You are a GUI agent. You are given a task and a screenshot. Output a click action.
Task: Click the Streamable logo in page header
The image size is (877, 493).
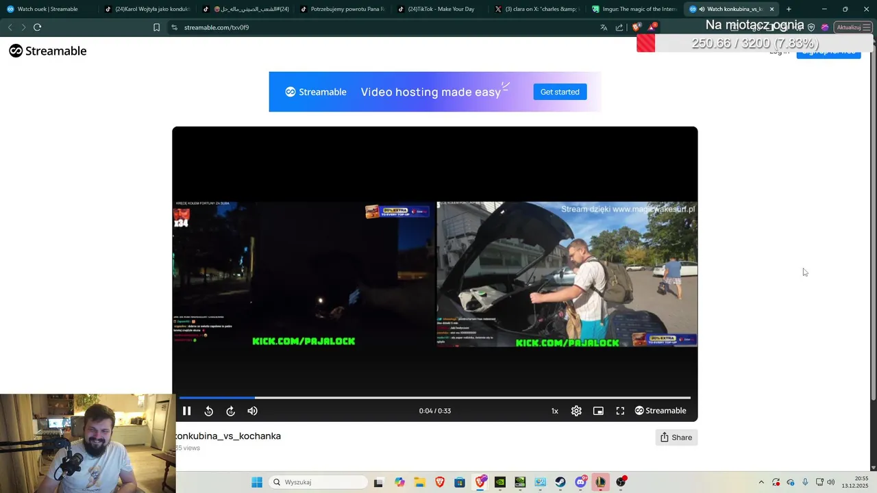(48, 51)
